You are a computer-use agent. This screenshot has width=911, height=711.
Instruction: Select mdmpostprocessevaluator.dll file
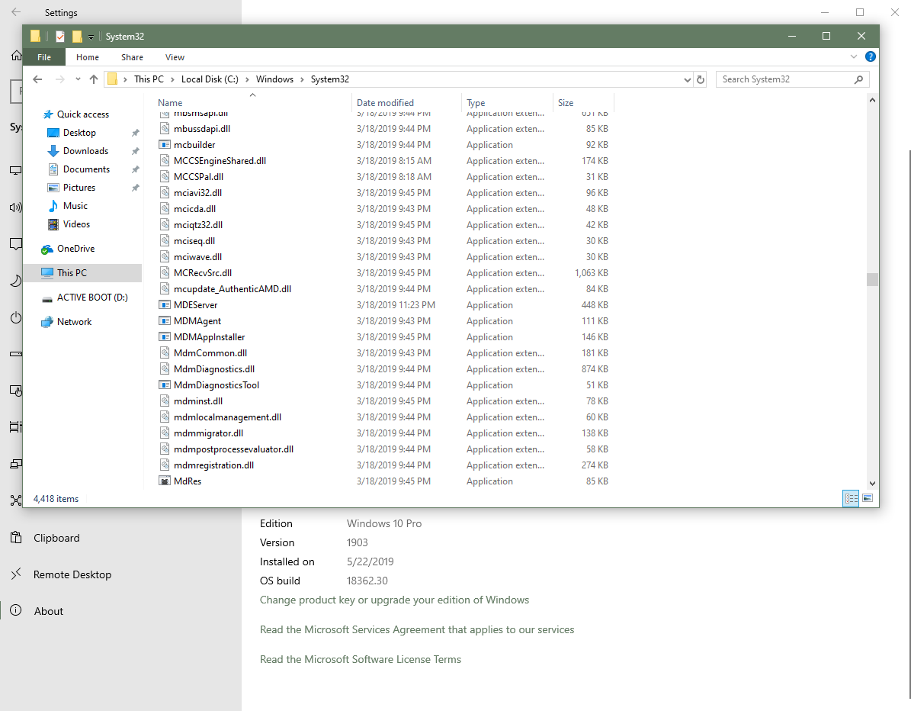click(384, 449)
